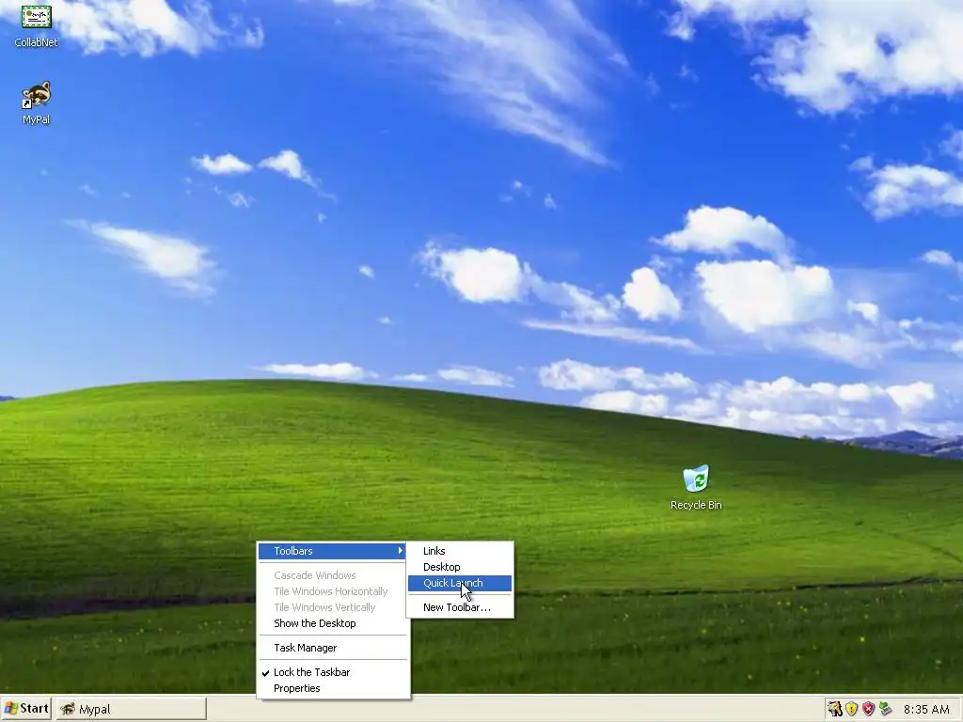Click the red shield security alert tray icon

click(x=868, y=709)
